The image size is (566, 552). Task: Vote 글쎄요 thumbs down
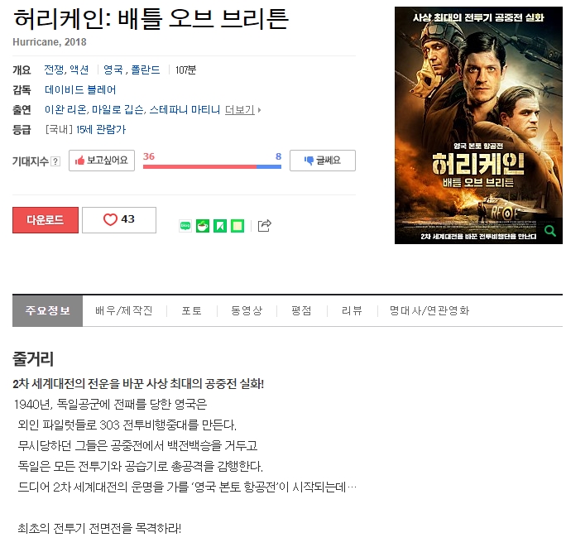pos(323,161)
